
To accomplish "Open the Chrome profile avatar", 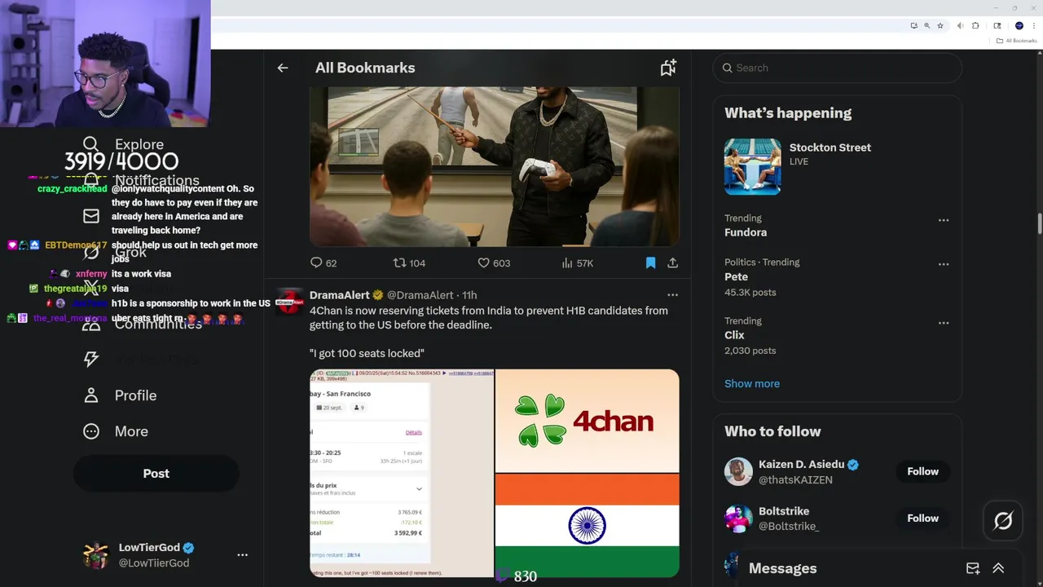I will click(x=1019, y=25).
